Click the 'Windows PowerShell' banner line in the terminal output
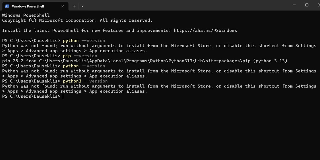 [26, 15]
